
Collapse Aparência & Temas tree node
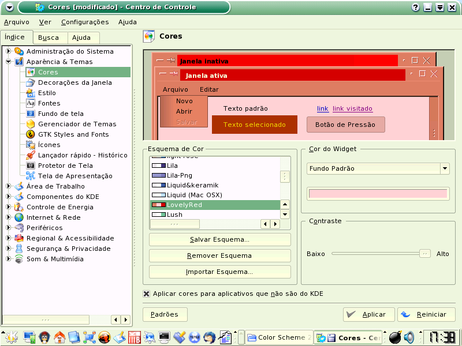coord(9,62)
